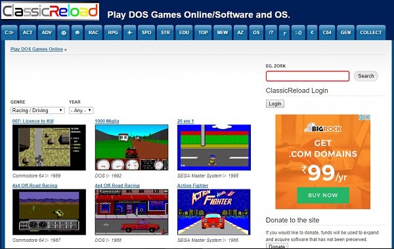Image resolution: width=394 pixels, height=249 pixels.
Task: Click the 'Commodore 64 ▷ 1989' caption
Action: point(36,176)
